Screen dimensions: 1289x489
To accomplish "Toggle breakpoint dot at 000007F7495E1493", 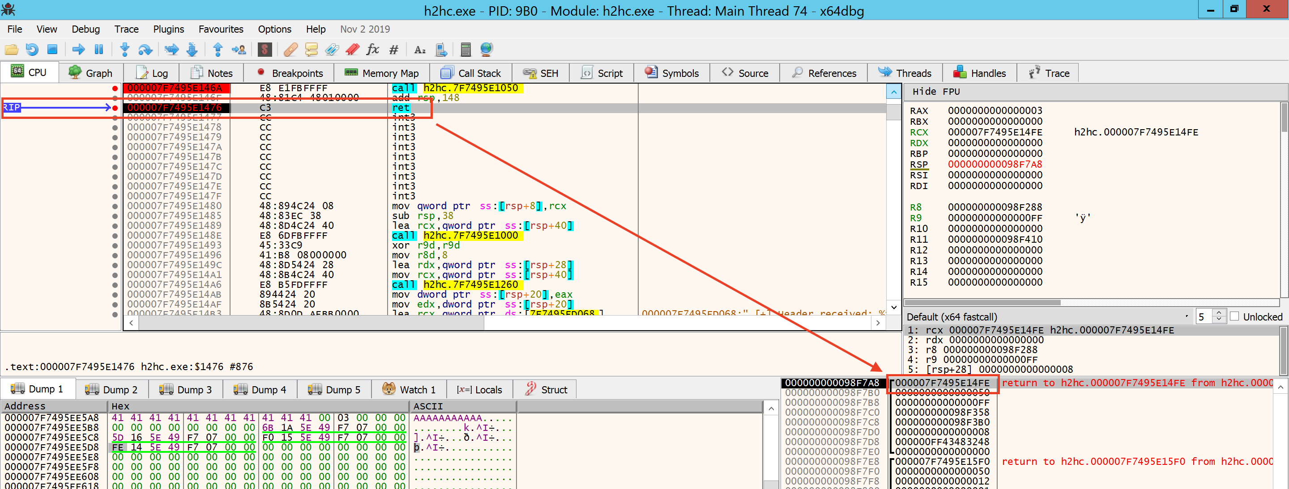I will (115, 246).
